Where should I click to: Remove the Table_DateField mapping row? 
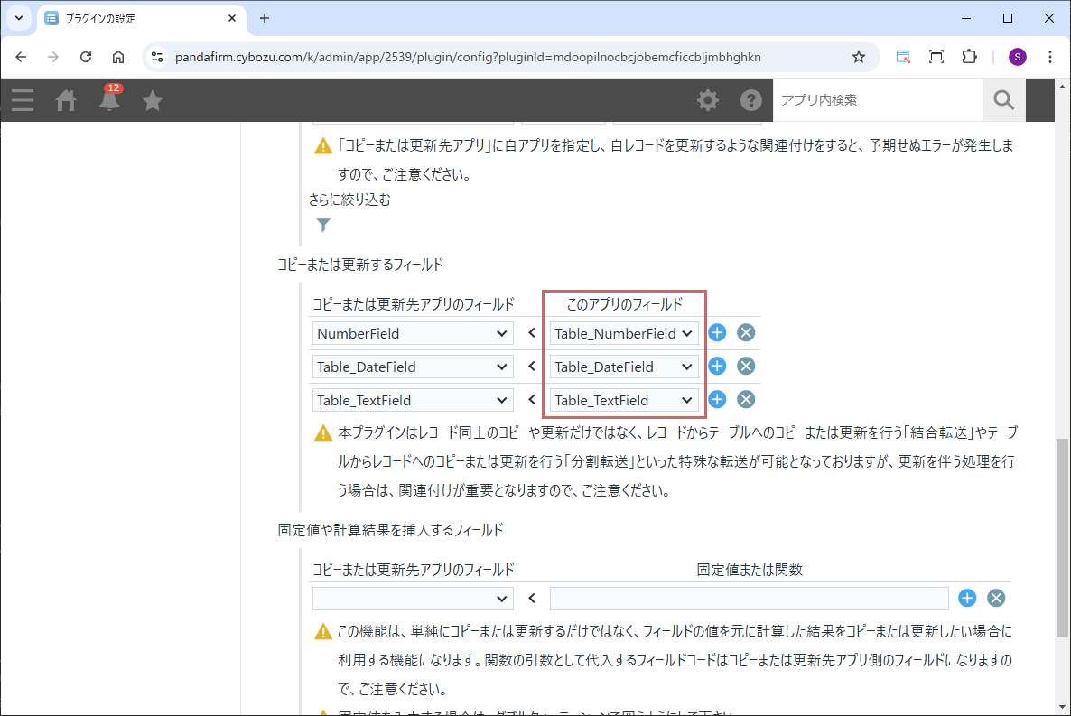pyautogui.click(x=746, y=367)
